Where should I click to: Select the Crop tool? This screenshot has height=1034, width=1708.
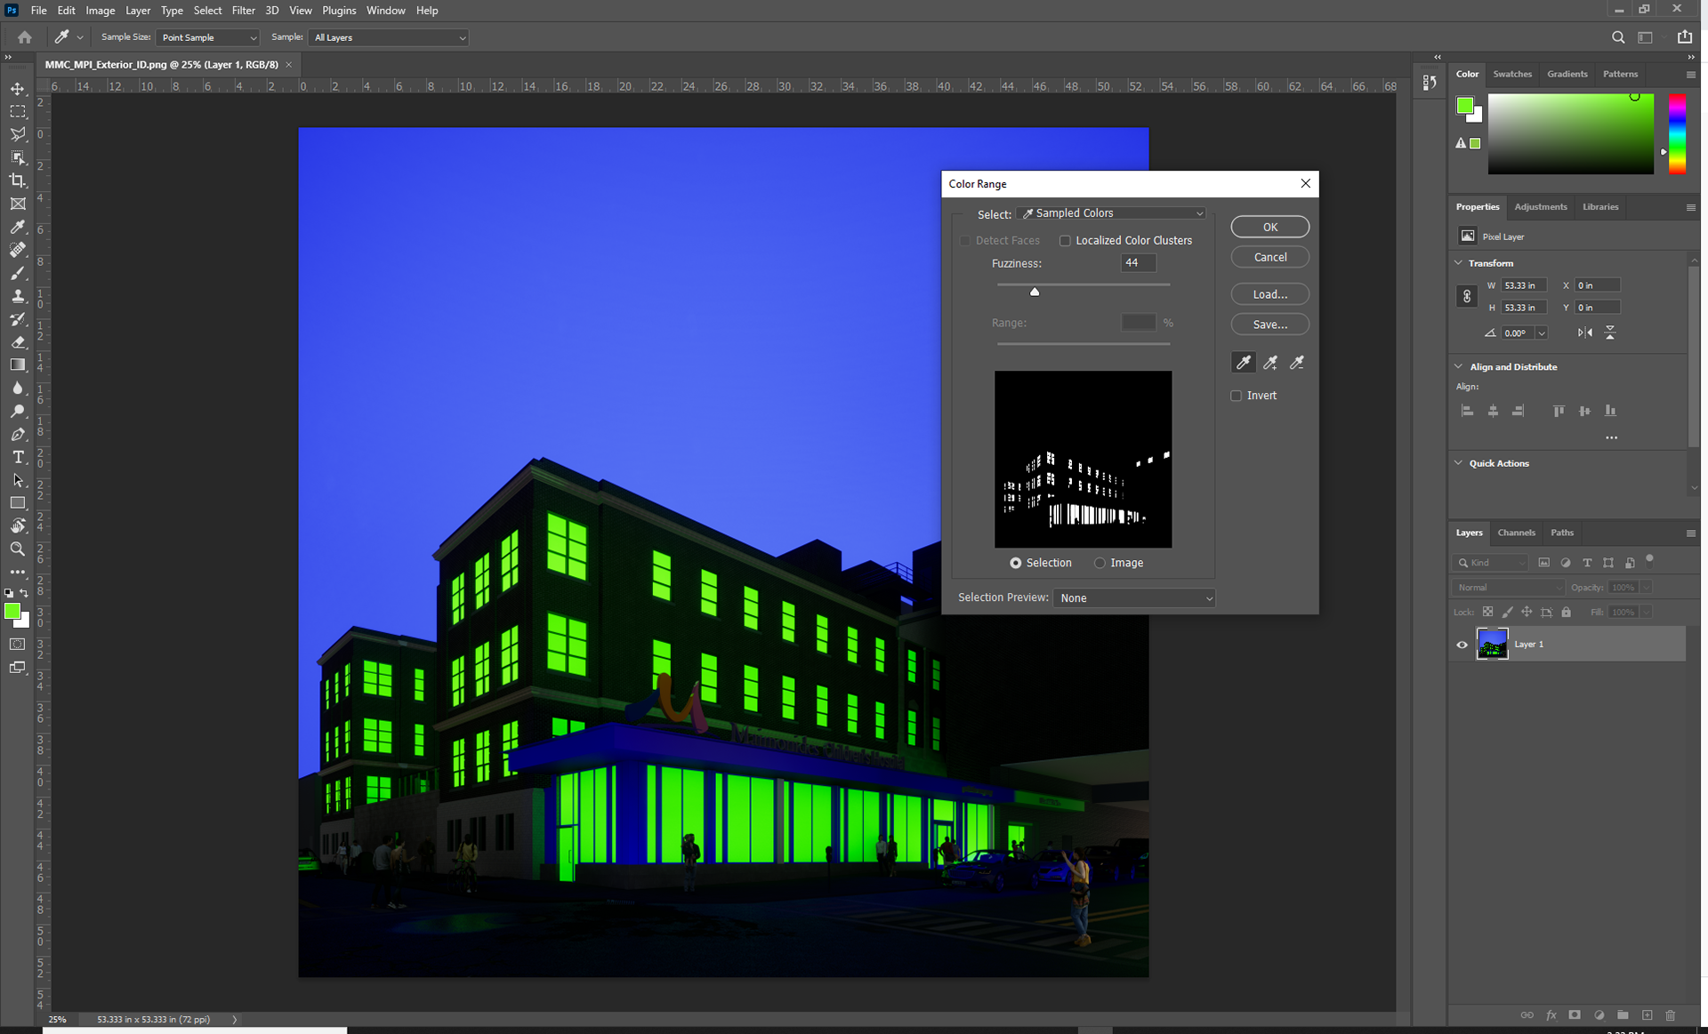coord(18,180)
